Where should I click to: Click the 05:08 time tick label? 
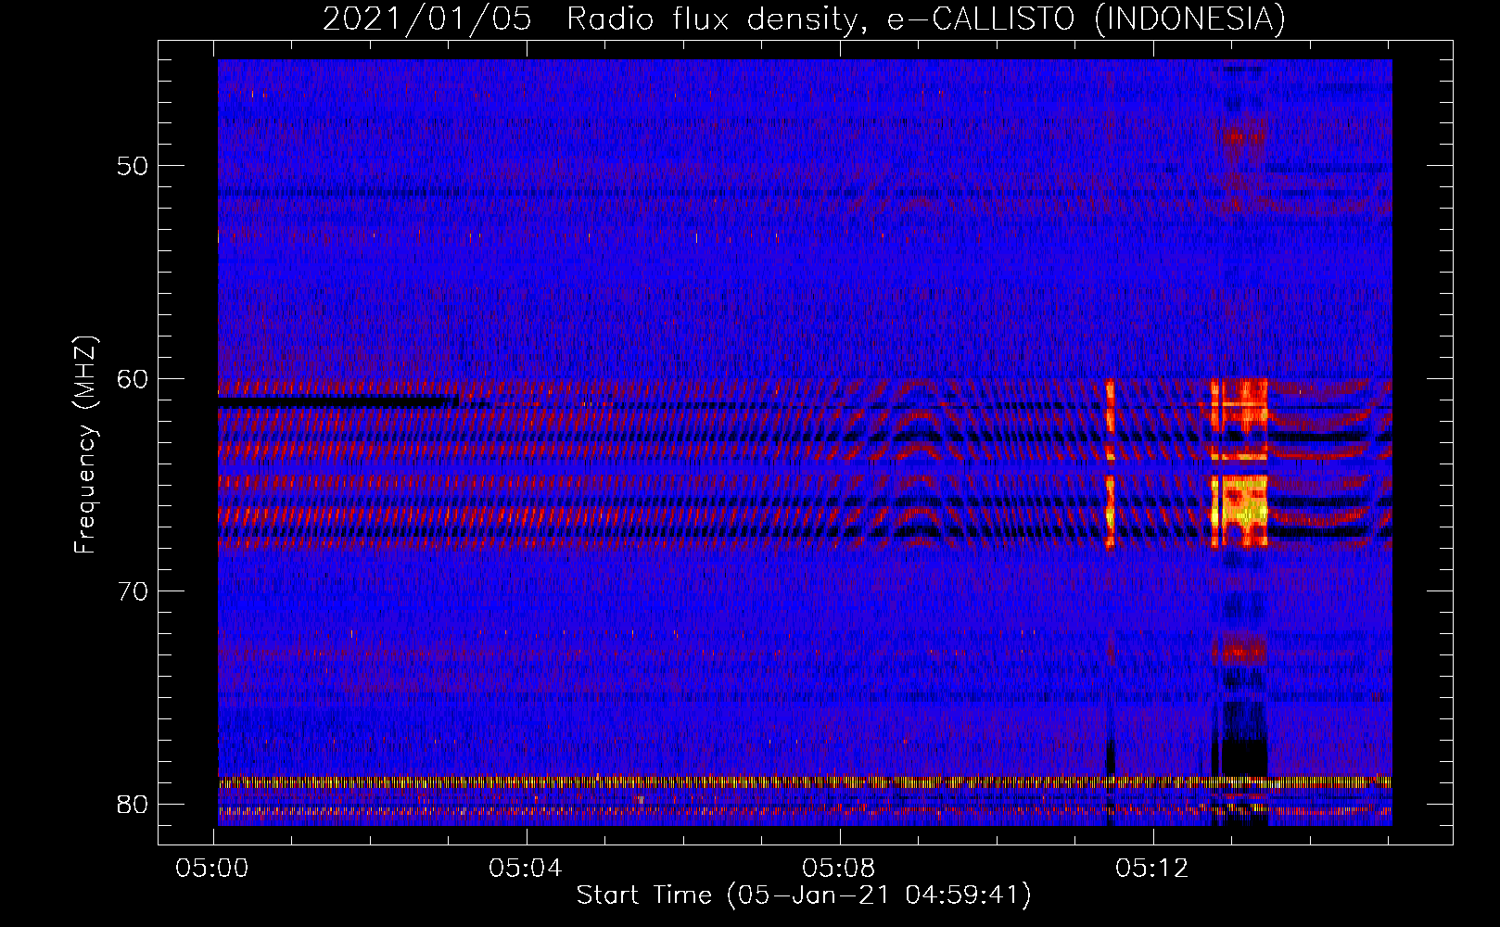click(x=839, y=869)
